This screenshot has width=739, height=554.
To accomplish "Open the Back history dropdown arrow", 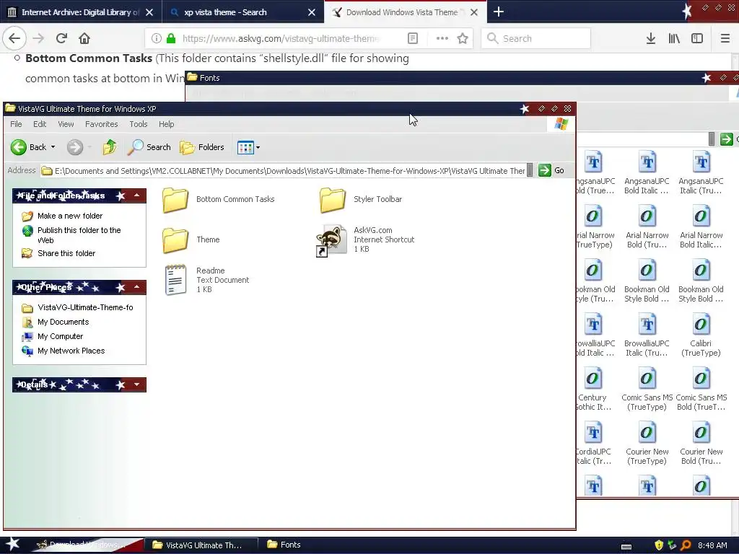I will [53, 147].
